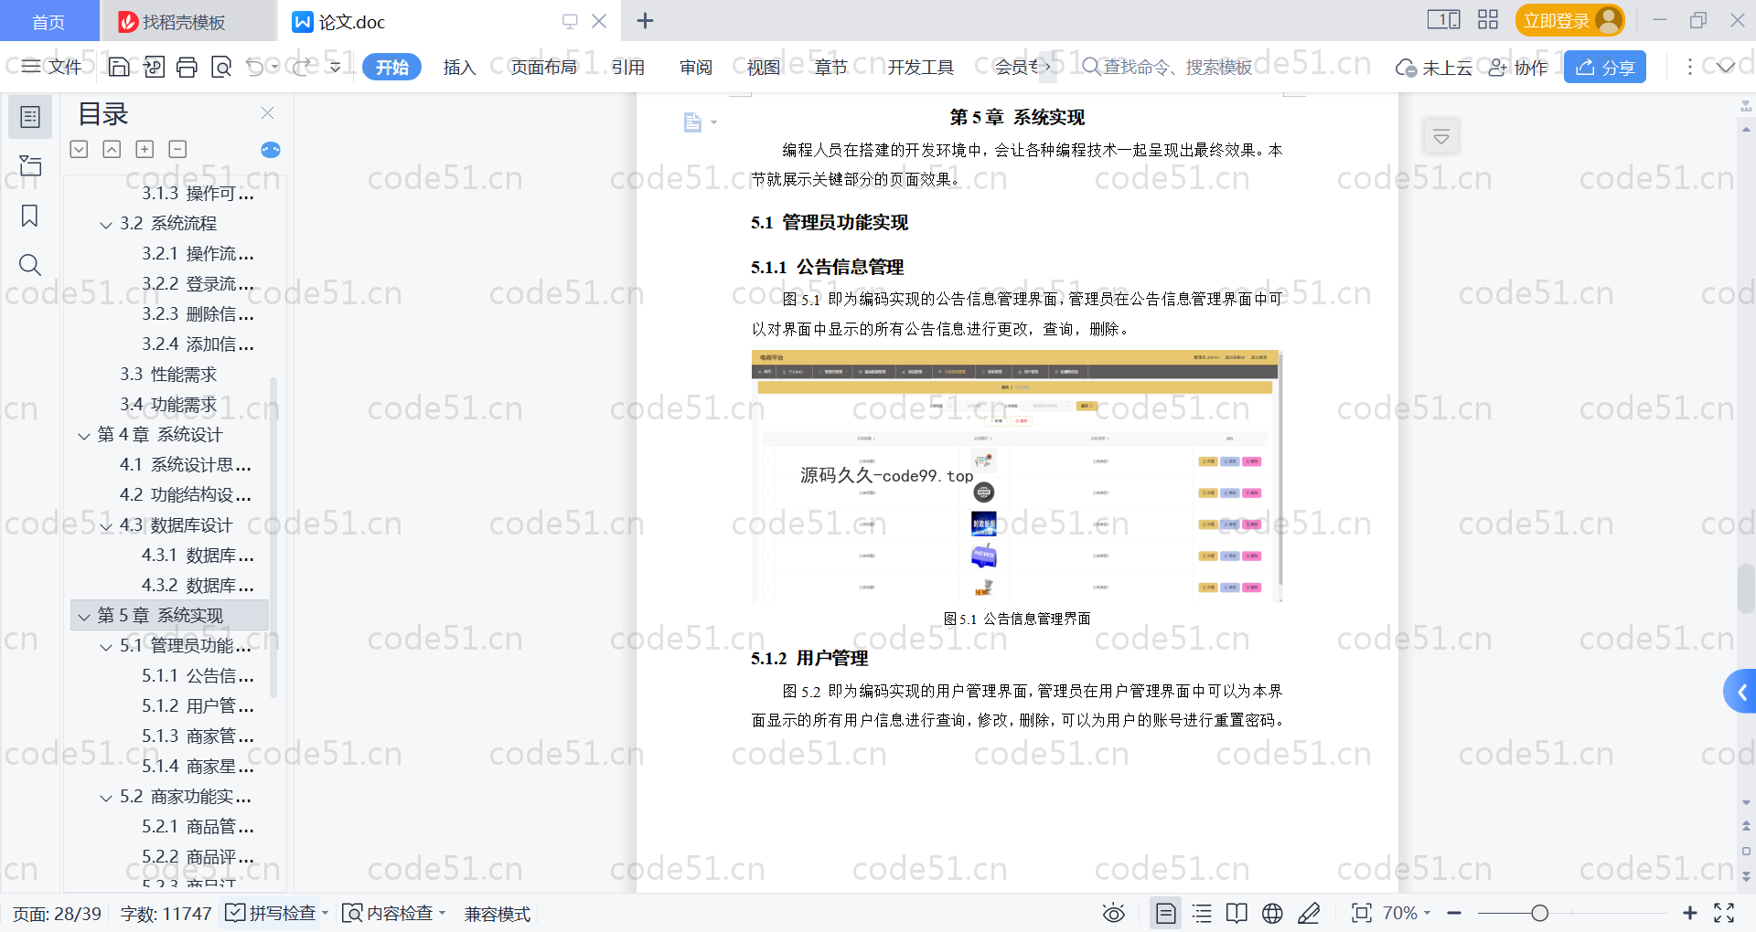
Task: Switch to page layout view icon
Action: pyautogui.click(x=1166, y=913)
